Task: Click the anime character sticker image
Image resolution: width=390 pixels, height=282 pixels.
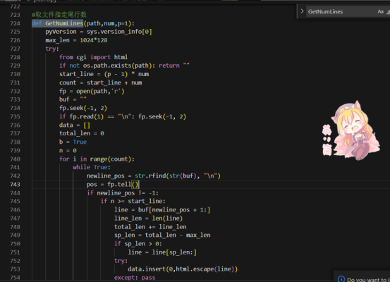Action: (351, 130)
